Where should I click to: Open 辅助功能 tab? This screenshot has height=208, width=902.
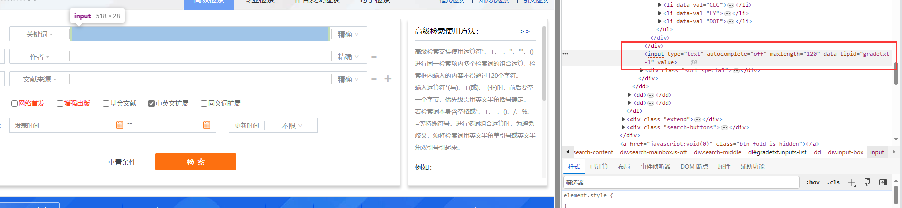tap(752, 167)
